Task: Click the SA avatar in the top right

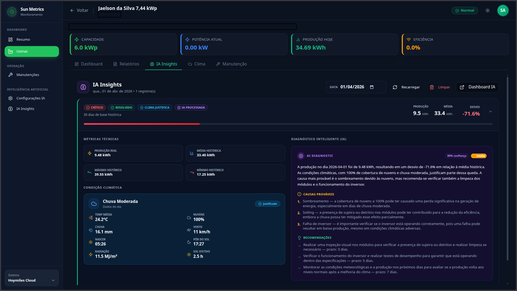Action: (x=503, y=10)
